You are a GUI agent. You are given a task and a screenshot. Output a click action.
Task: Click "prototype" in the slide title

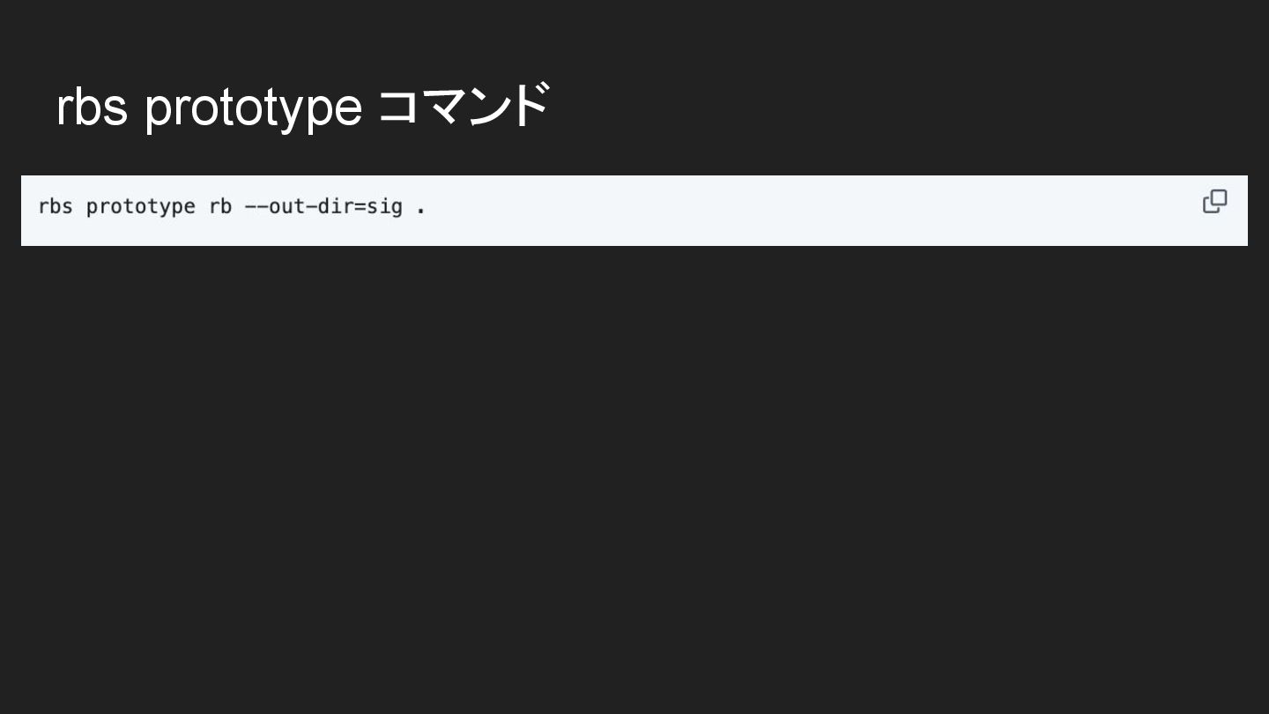(x=254, y=108)
